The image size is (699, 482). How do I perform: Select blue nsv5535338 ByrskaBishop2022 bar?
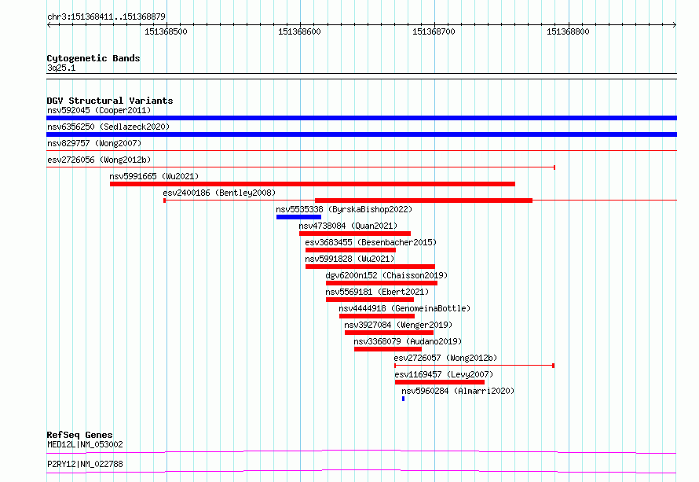point(298,217)
